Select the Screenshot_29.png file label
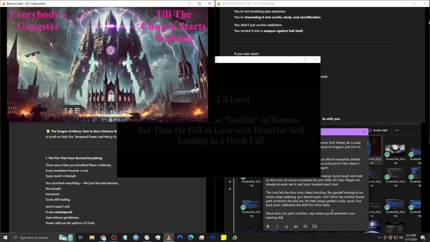This screenshot has width=430, height=242. (251, 184)
